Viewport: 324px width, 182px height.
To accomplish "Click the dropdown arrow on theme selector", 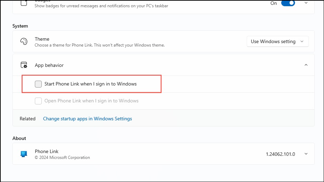I will point(302,41).
